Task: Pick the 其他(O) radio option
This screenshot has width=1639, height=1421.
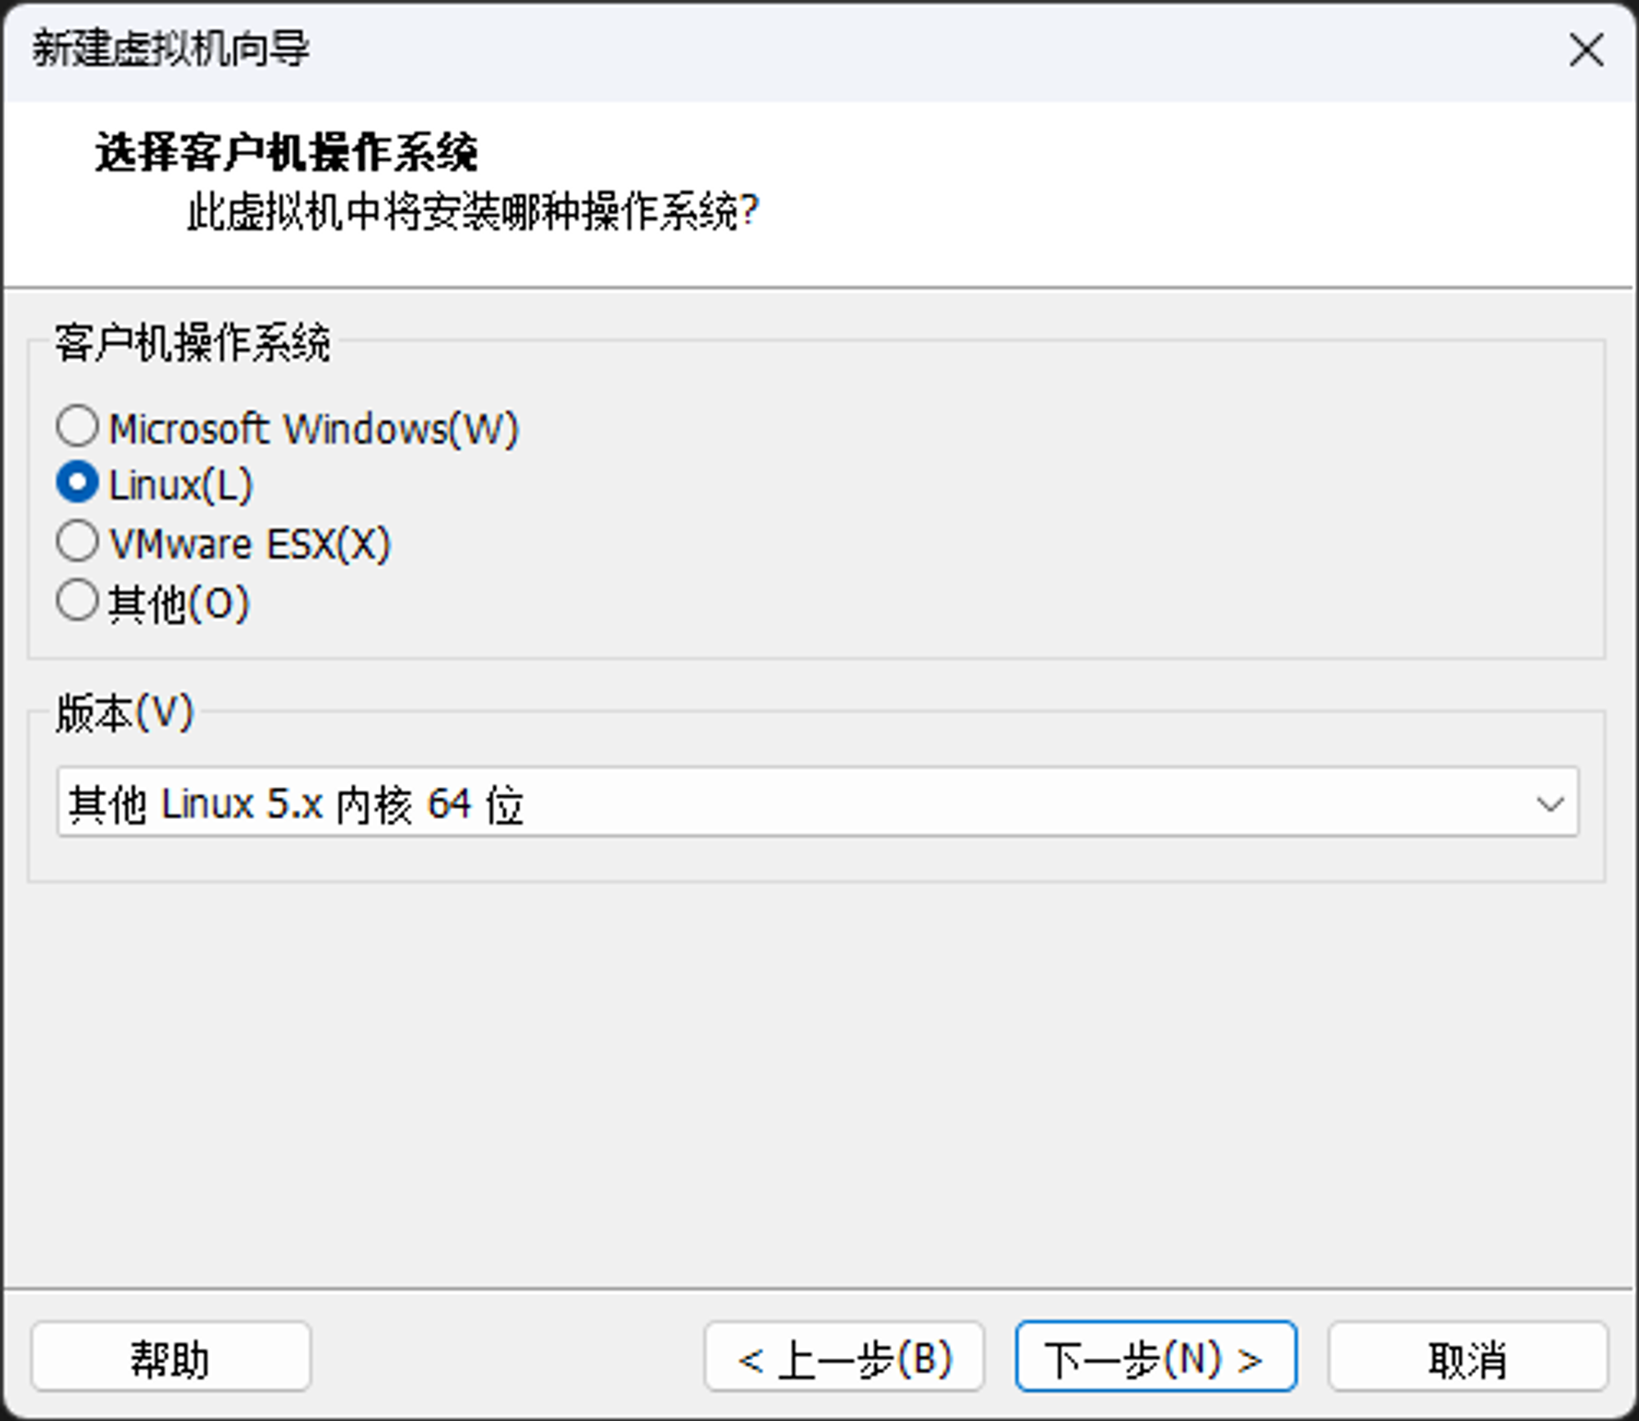Action: point(78,600)
